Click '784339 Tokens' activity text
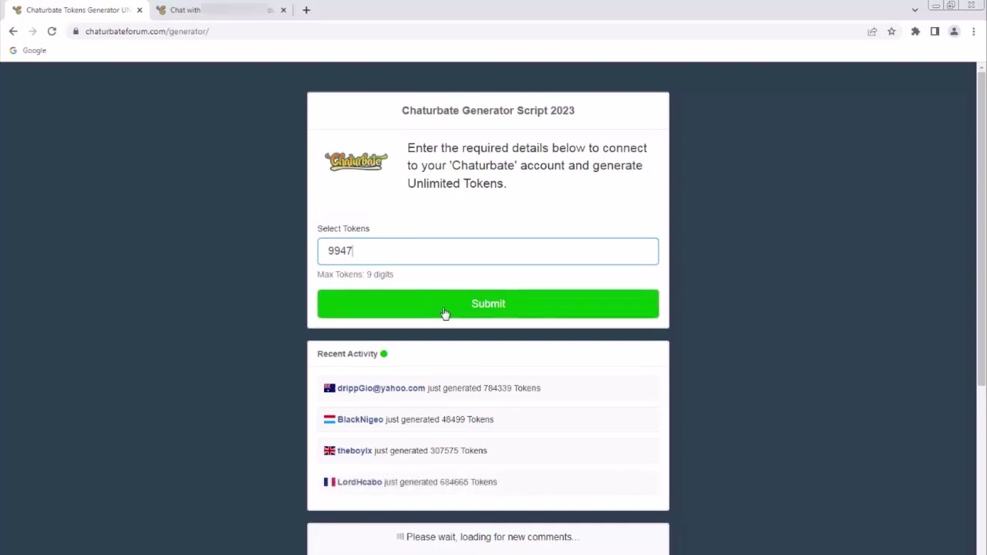The width and height of the screenshot is (987, 555). point(512,388)
